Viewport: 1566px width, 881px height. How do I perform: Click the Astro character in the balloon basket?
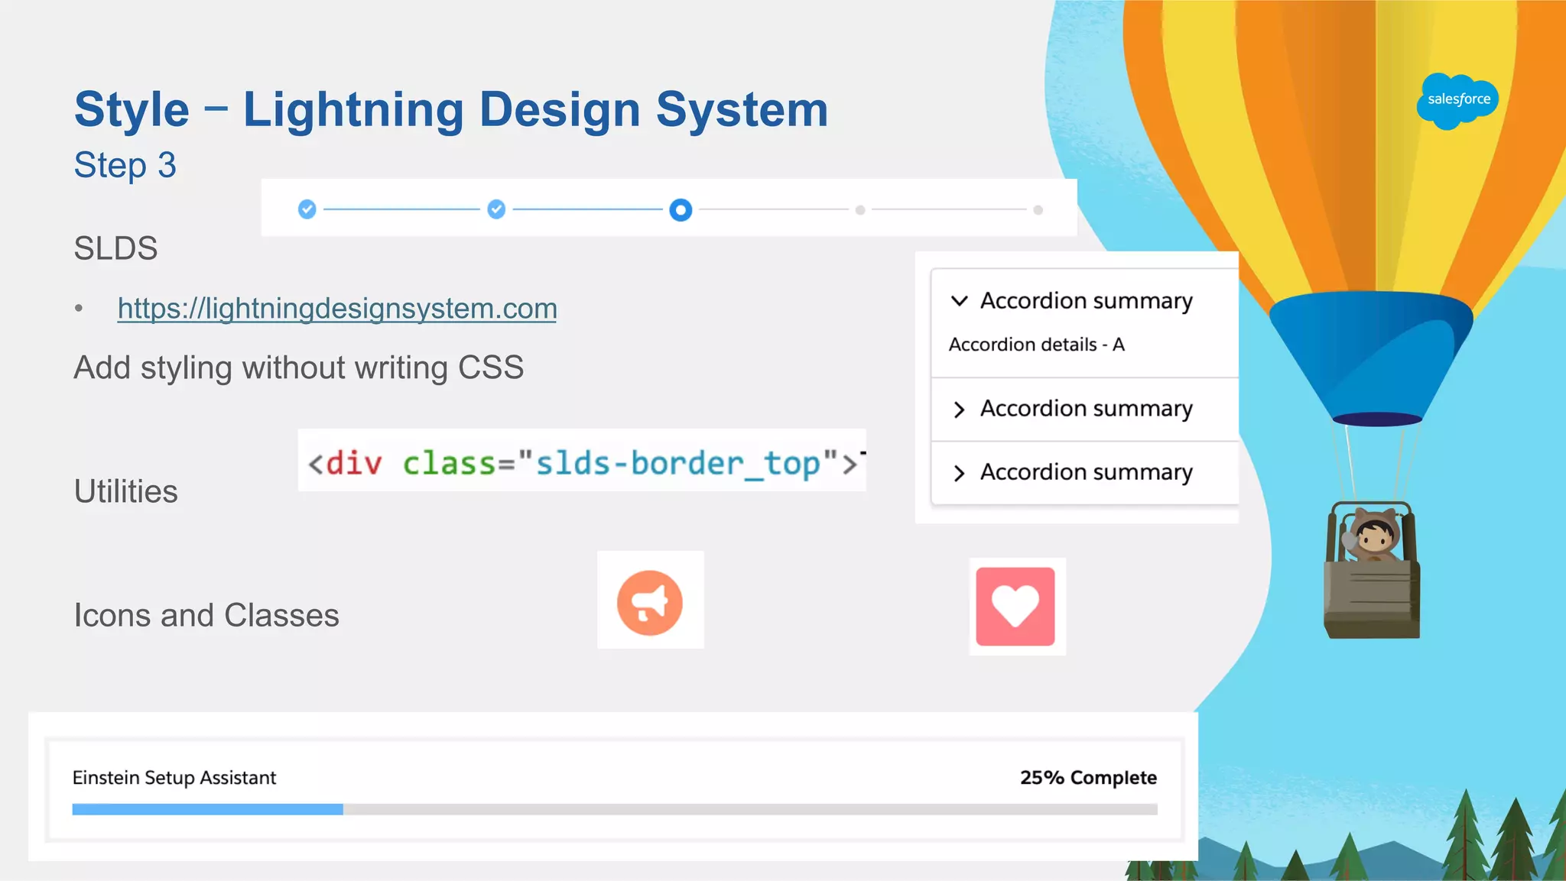[x=1374, y=535]
